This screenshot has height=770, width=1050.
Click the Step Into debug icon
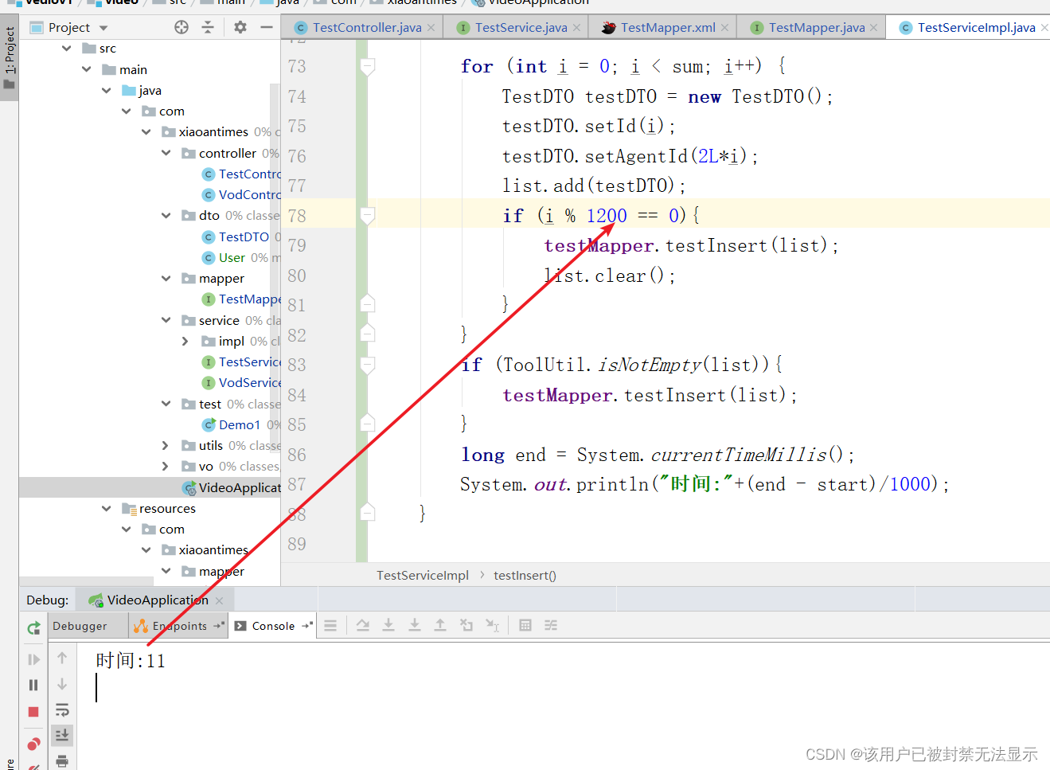click(x=388, y=626)
